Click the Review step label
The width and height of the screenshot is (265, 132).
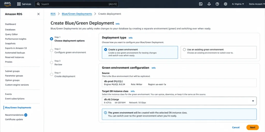tap(58, 64)
